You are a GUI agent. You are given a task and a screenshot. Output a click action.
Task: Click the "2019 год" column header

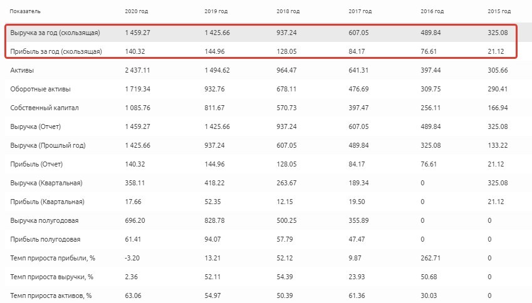pyautogui.click(x=216, y=12)
